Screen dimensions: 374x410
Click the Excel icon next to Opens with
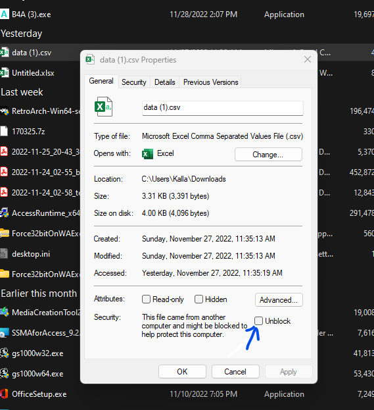148,154
